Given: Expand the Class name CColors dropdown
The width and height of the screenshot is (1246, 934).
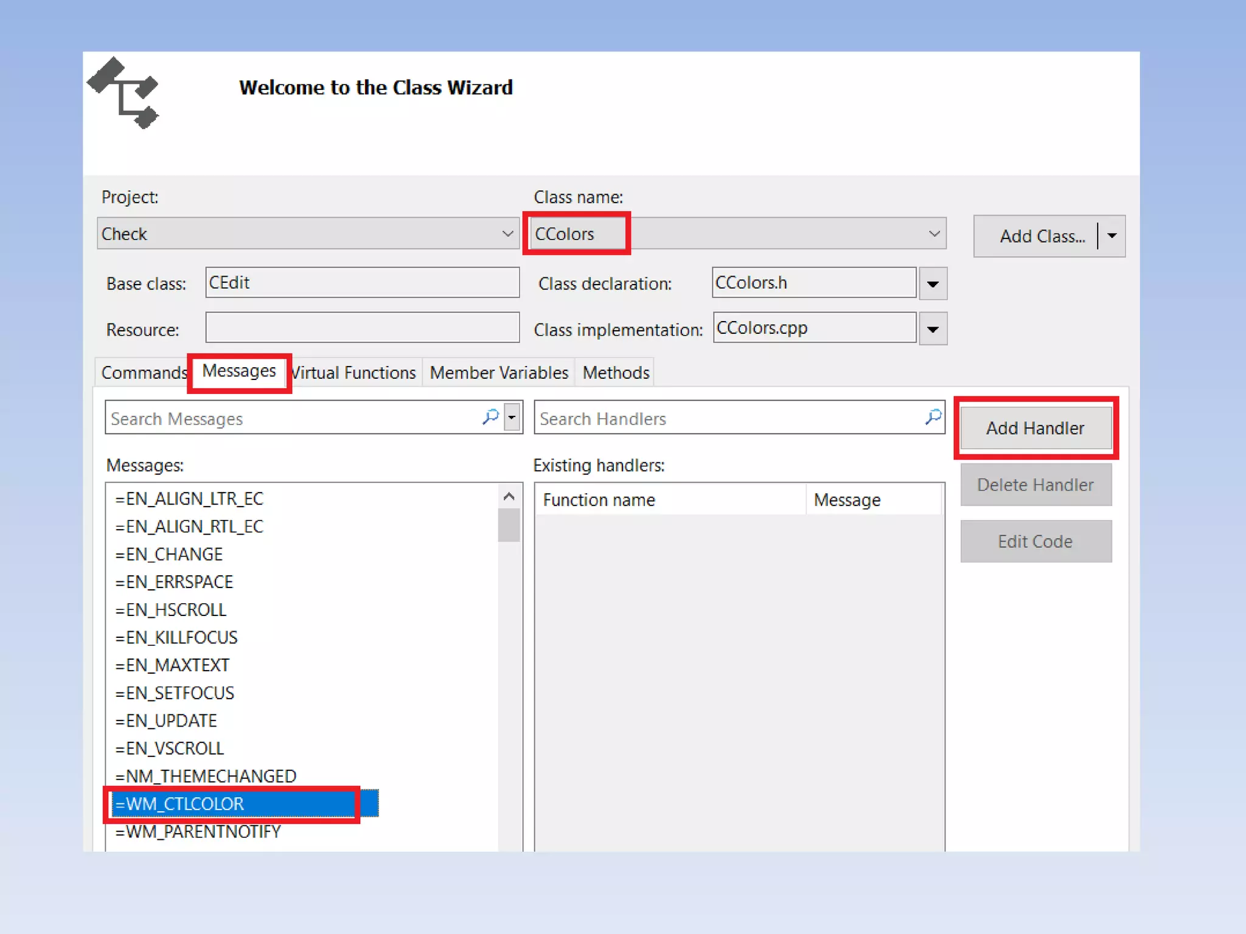Looking at the screenshot, I should 934,233.
